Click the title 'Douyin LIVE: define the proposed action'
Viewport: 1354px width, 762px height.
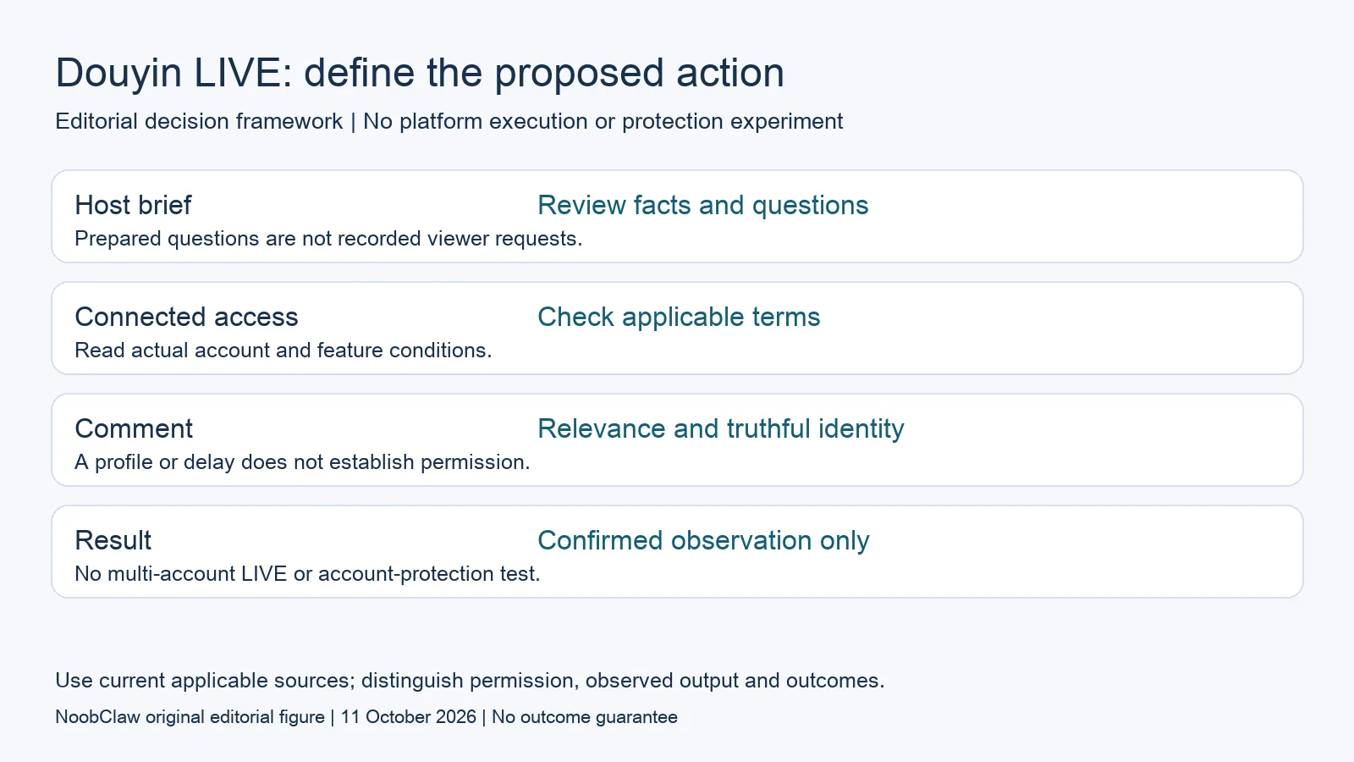click(420, 74)
